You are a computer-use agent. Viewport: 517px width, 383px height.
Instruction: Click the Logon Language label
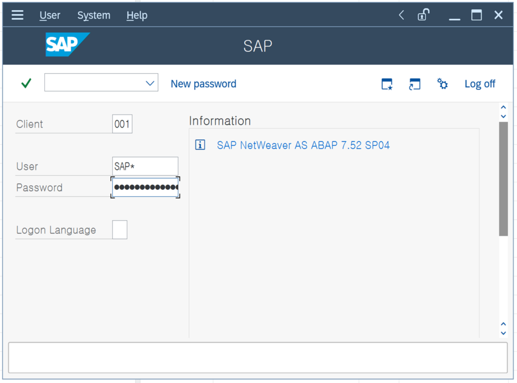point(56,230)
